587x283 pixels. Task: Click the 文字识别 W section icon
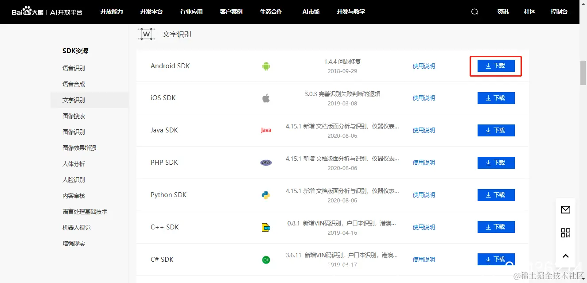[x=146, y=34]
